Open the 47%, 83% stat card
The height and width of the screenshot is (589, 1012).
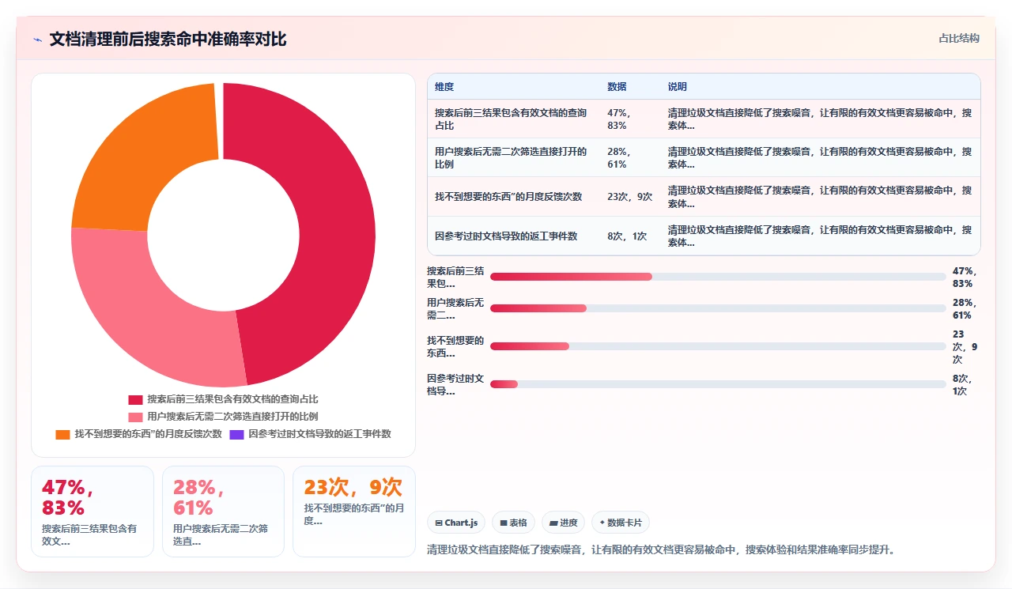(x=93, y=512)
